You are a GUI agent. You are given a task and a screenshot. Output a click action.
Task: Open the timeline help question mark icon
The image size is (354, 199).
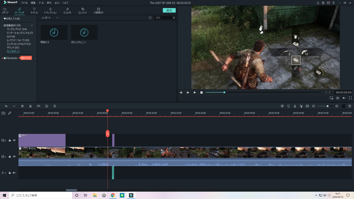tap(350, 106)
